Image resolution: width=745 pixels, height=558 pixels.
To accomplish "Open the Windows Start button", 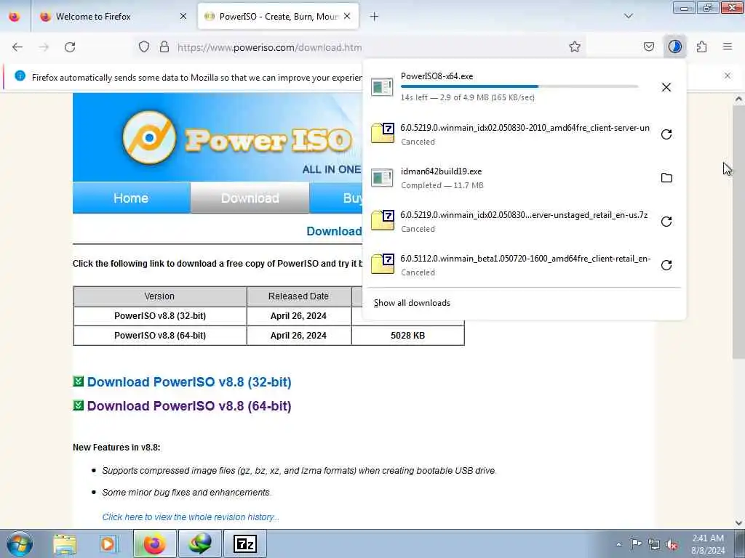I will point(19,543).
